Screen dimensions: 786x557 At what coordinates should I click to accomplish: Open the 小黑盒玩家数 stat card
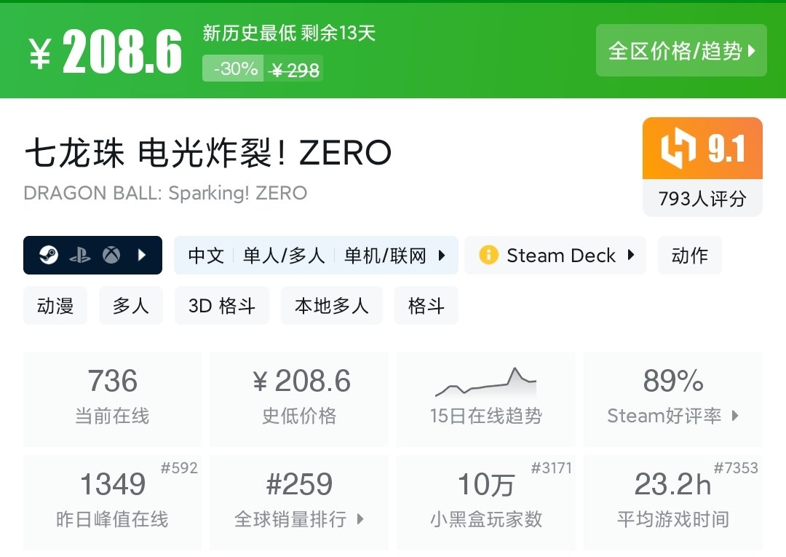point(485,502)
